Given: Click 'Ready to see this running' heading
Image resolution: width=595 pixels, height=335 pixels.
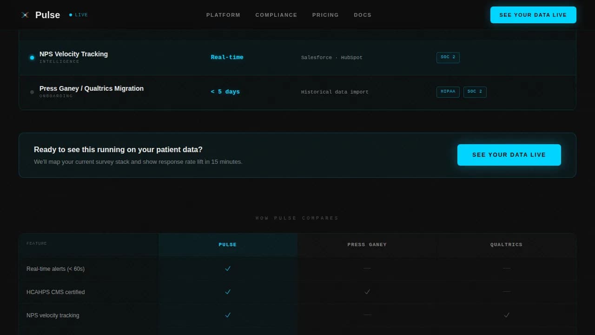Looking at the screenshot, I should click(118, 150).
